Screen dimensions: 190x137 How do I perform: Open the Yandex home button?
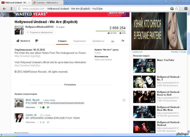(x=11, y=9)
